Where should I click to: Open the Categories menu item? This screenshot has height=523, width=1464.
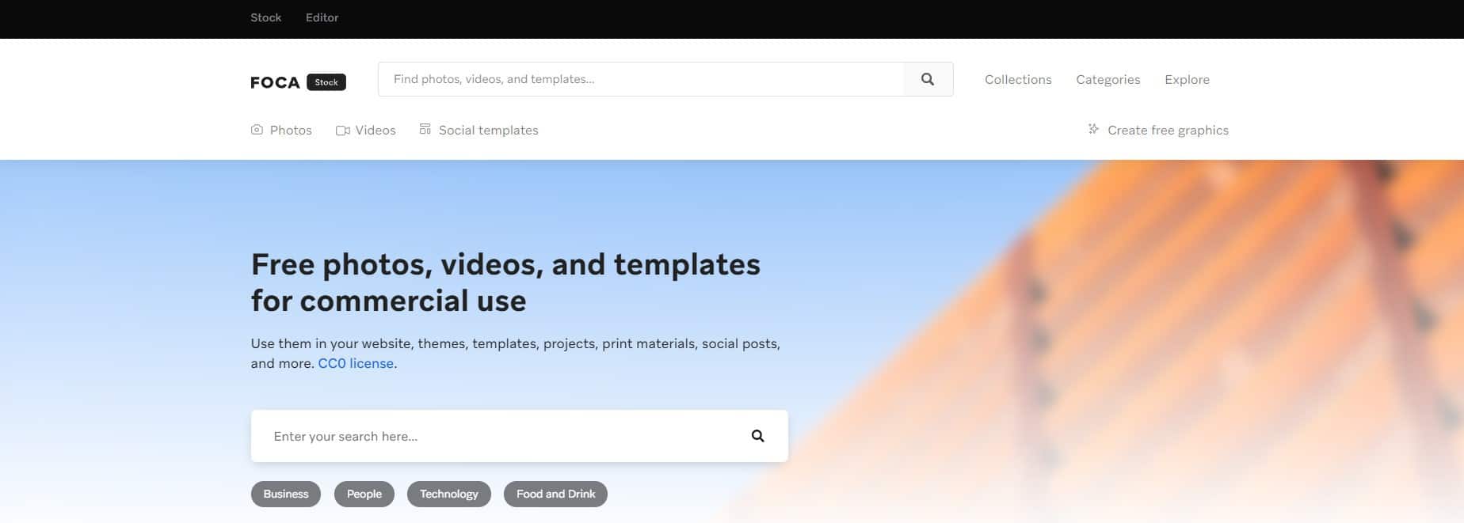click(x=1108, y=79)
